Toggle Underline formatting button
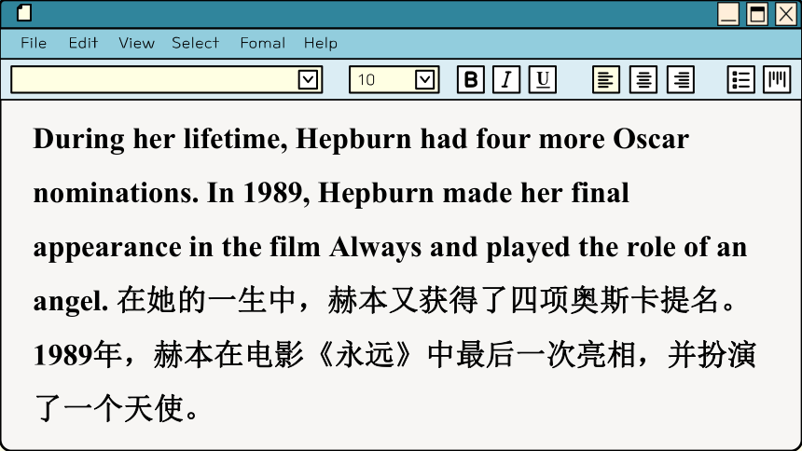 (x=543, y=80)
